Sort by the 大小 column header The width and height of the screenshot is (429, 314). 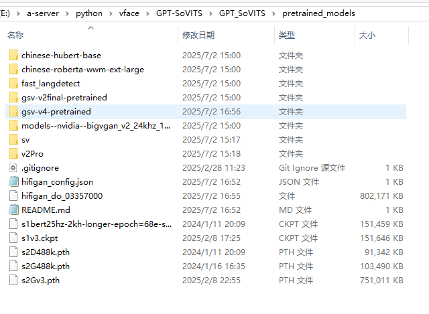pos(367,35)
